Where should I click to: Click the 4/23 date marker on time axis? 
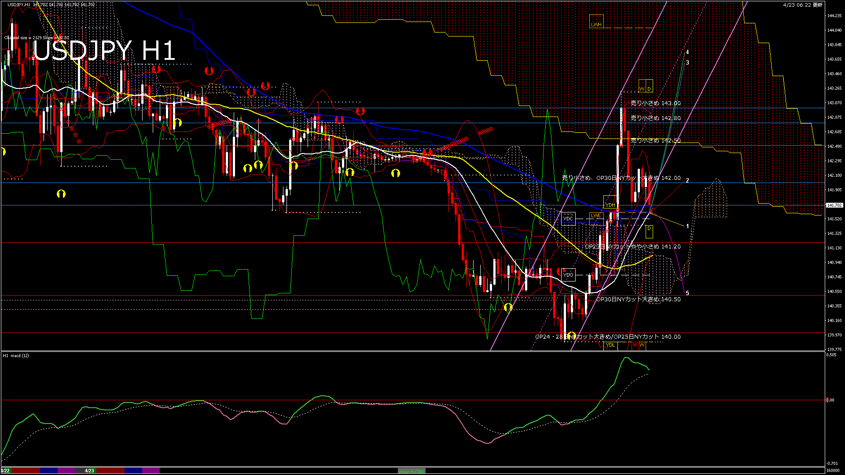(x=89, y=471)
